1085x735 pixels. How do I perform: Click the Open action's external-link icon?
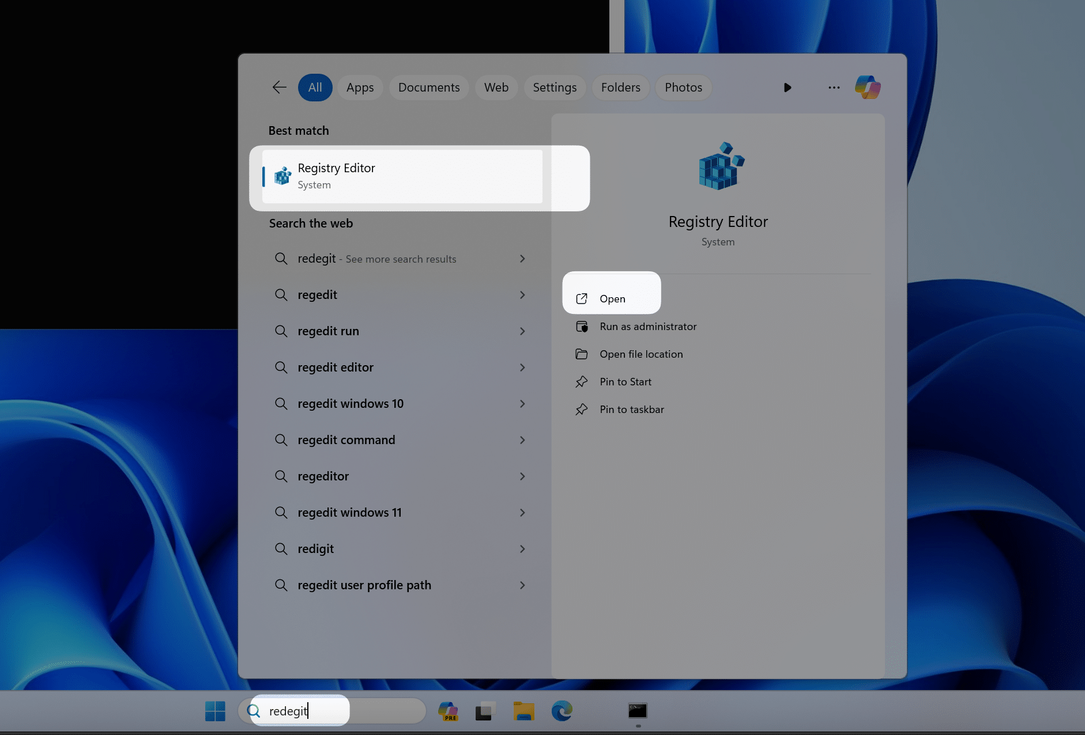582,298
